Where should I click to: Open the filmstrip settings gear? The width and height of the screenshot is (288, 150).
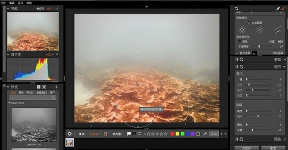click(70, 134)
